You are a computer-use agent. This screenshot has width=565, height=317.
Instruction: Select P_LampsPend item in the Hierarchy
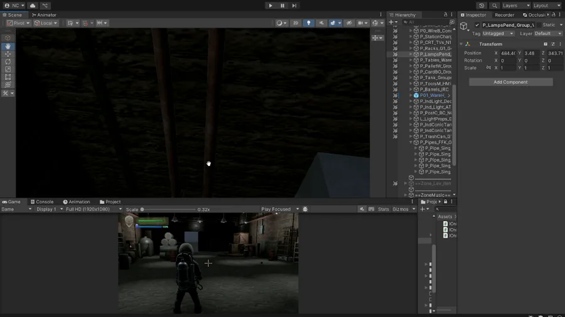pyautogui.click(x=435, y=55)
